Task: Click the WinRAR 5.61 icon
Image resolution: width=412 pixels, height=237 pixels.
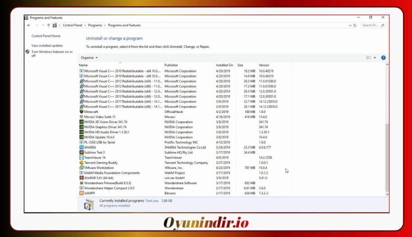Action: [81, 178]
